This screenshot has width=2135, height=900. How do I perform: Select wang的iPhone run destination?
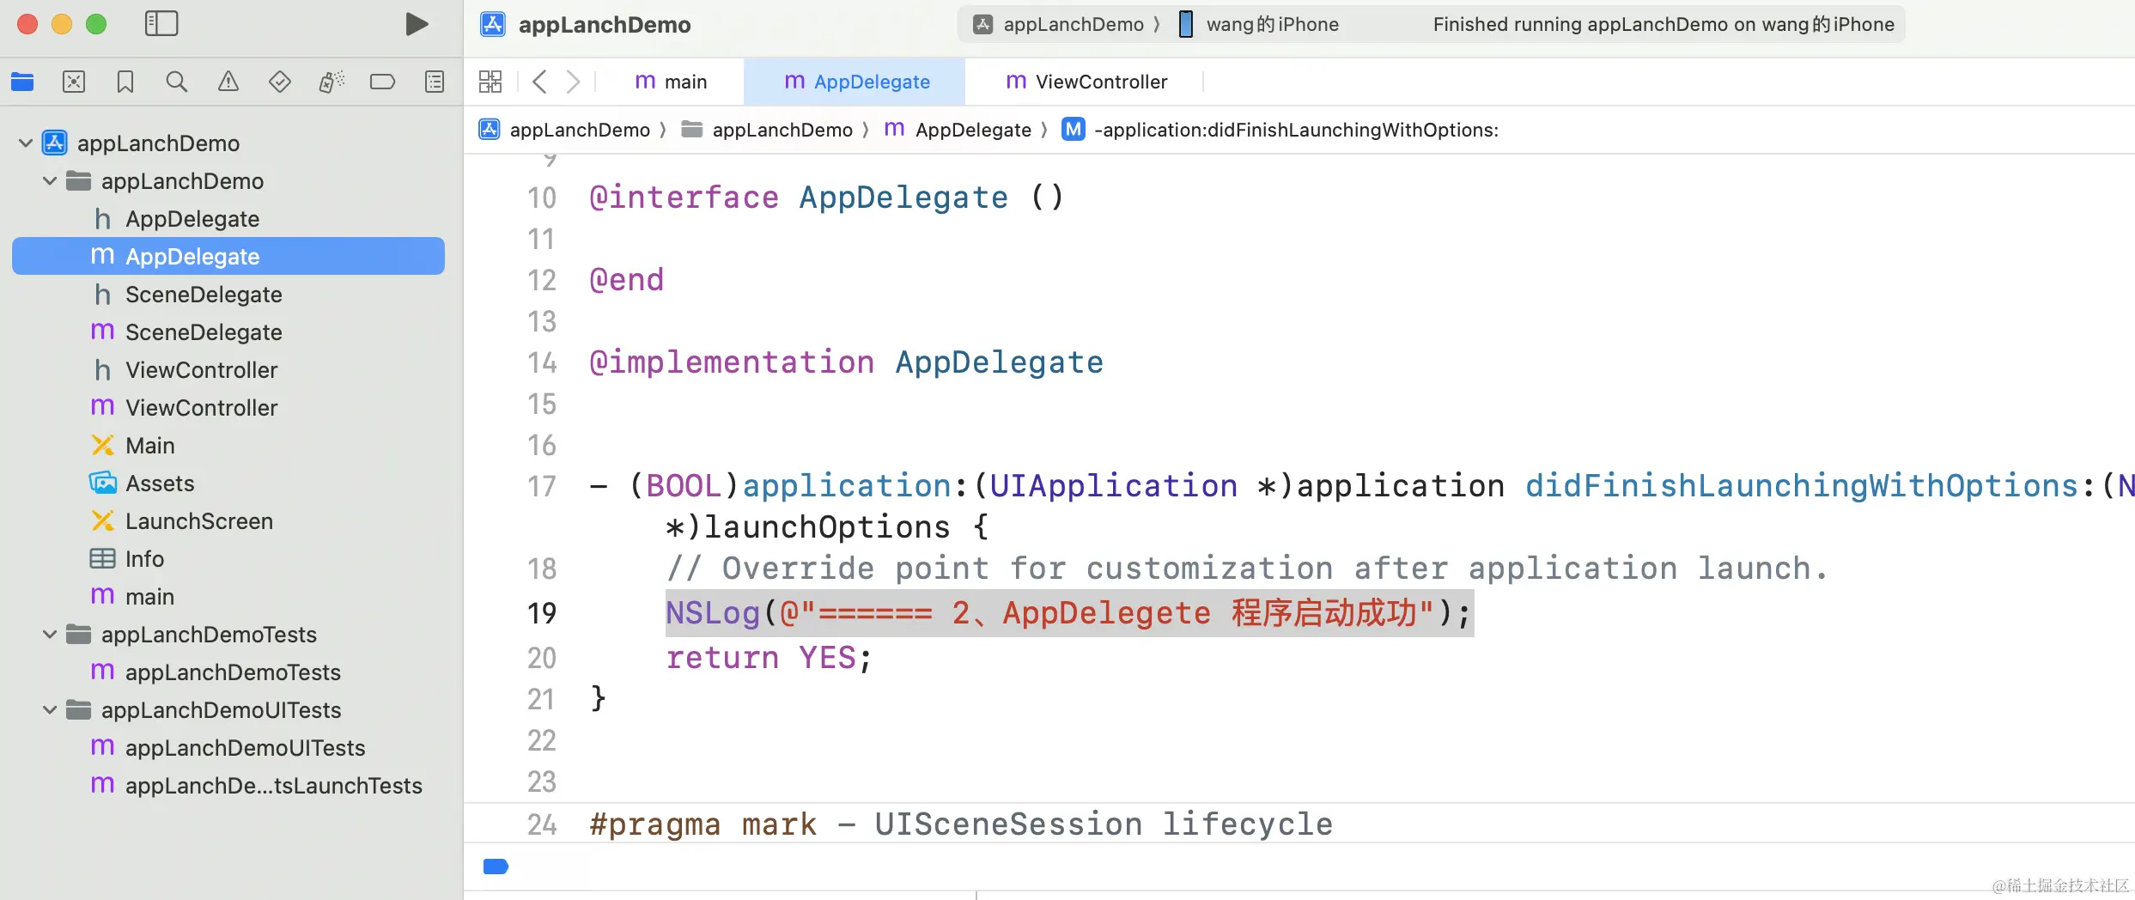[x=1259, y=24]
